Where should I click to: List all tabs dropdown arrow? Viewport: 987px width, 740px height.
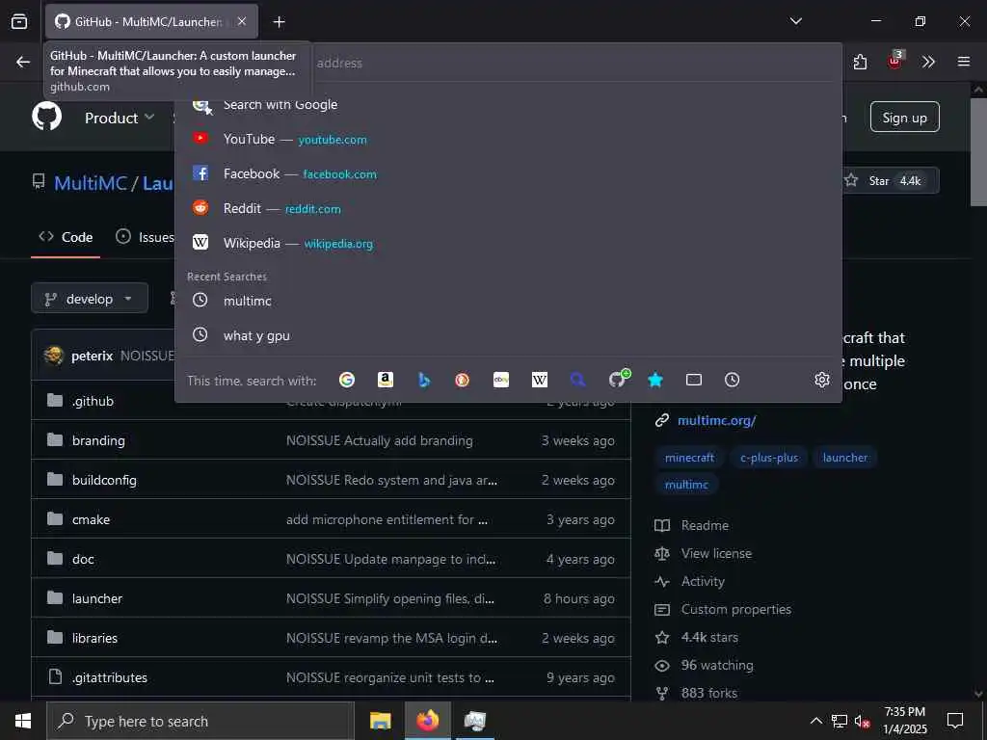coord(795,21)
